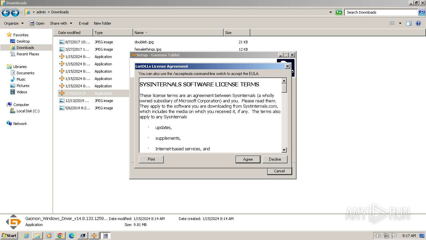
Task: Open the Help question mark icon
Action: pos(418,23)
